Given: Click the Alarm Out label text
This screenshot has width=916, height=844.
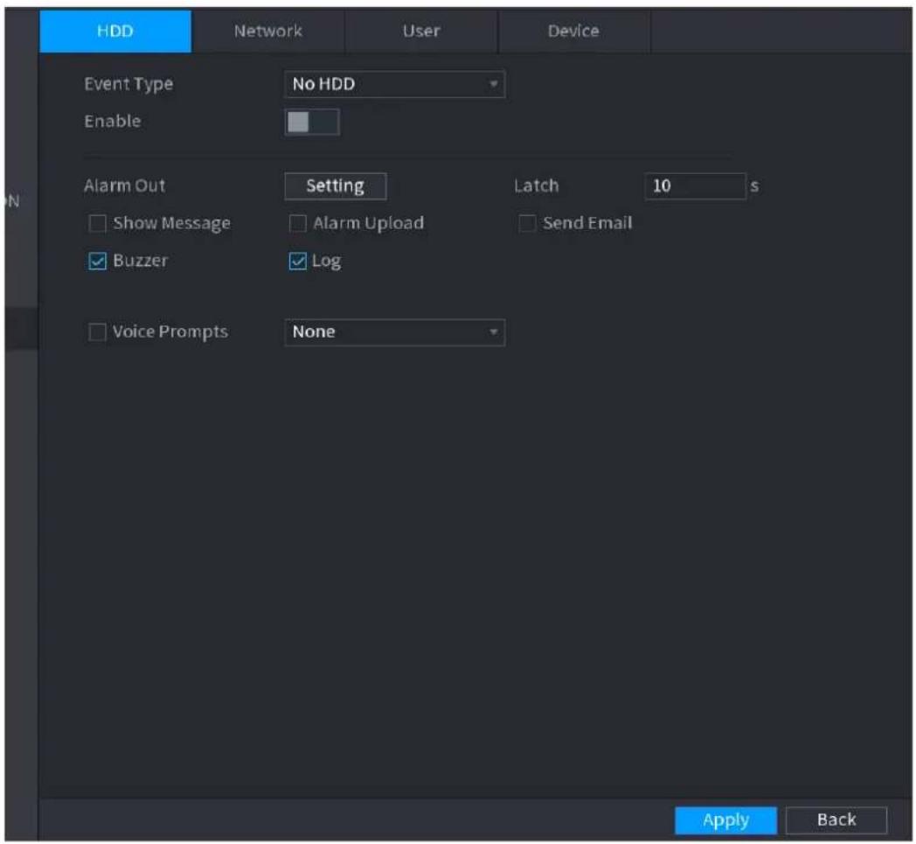Looking at the screenshot, I should 124,186.
